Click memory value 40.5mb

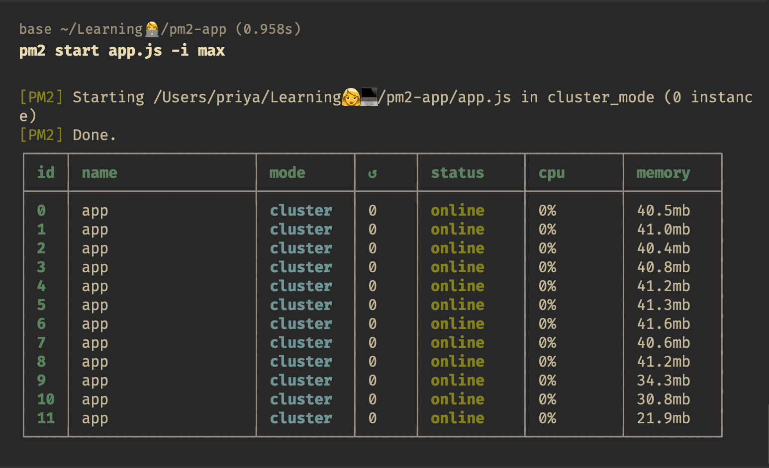(x=664, y=211)
